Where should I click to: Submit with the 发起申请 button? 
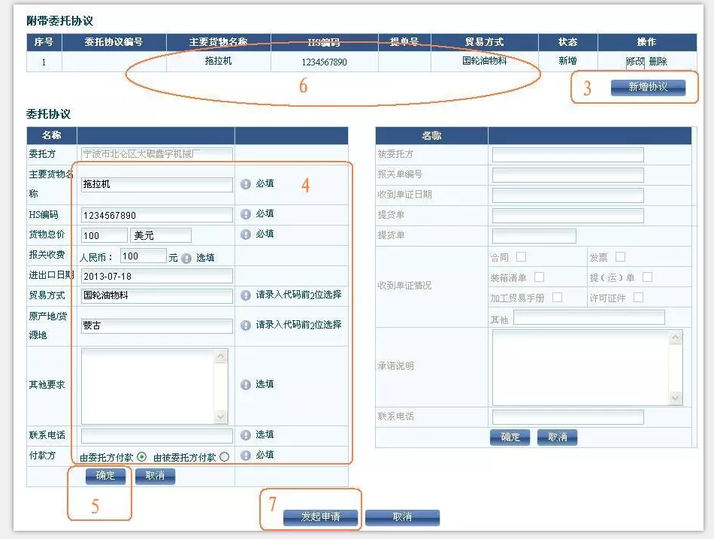click(320, 517)
